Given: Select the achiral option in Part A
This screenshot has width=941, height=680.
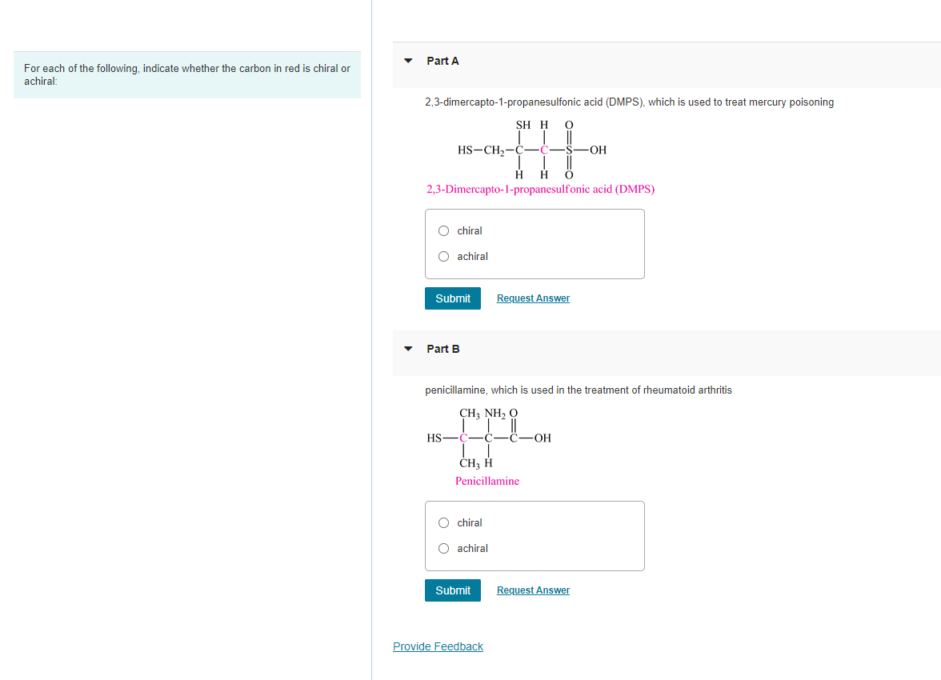Looking at the screenshot, I should (x=443, y=256).
